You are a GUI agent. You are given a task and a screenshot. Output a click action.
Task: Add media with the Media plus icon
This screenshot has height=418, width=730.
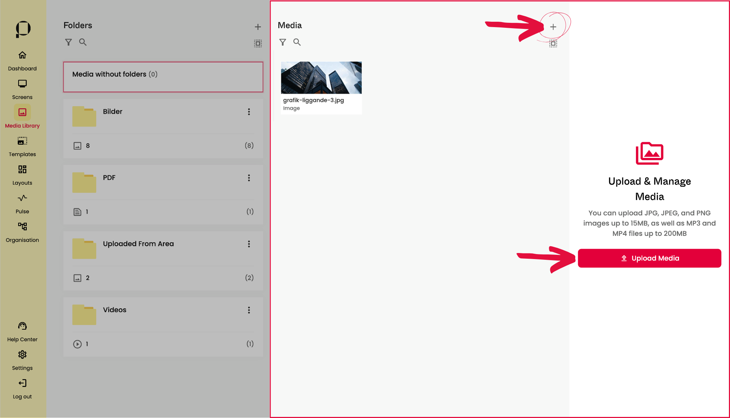pyautogui.click(x=553, y=27)
